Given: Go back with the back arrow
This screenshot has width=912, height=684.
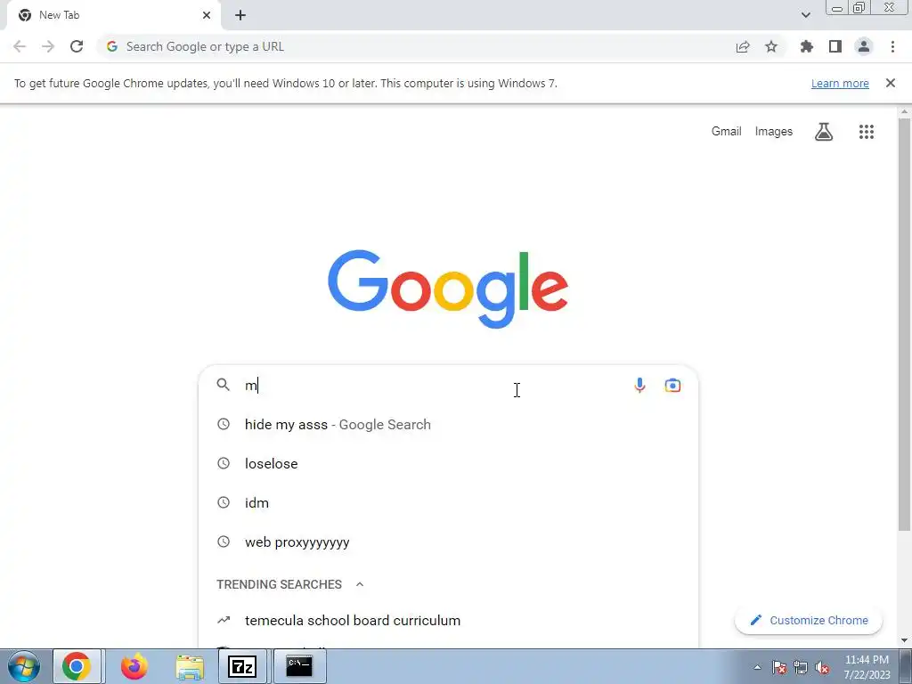Looking at the screenshot, I should click(x=20, y=46).
